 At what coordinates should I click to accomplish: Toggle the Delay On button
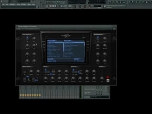tap(46, 72)
